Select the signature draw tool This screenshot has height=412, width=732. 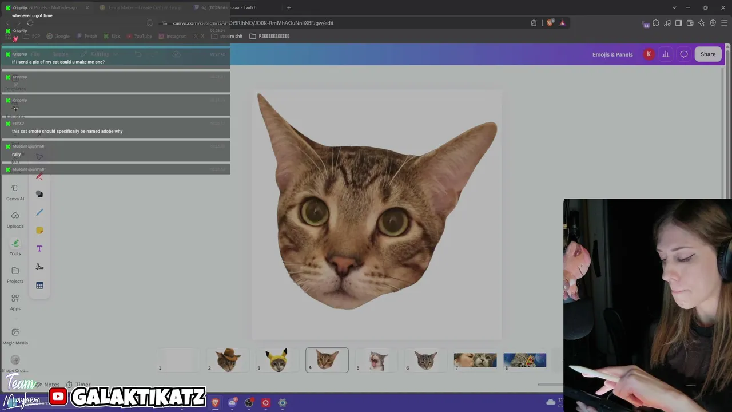39,267
